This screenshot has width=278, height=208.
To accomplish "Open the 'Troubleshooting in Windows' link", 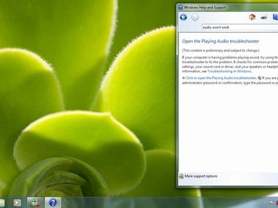I will (229, 71).
